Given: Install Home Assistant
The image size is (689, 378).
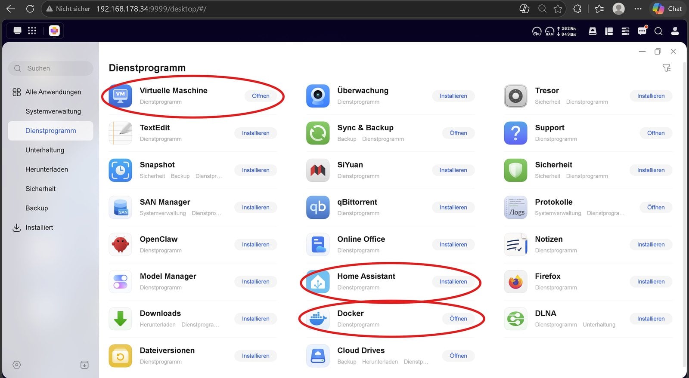Looking at the screenshot, I should (453, 282).
